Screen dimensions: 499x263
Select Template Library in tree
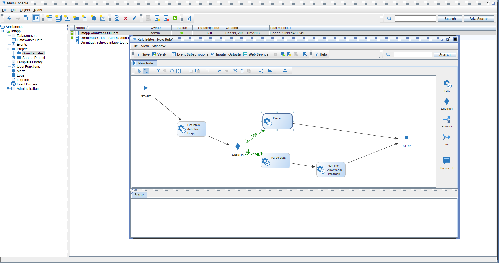point(30,62)
